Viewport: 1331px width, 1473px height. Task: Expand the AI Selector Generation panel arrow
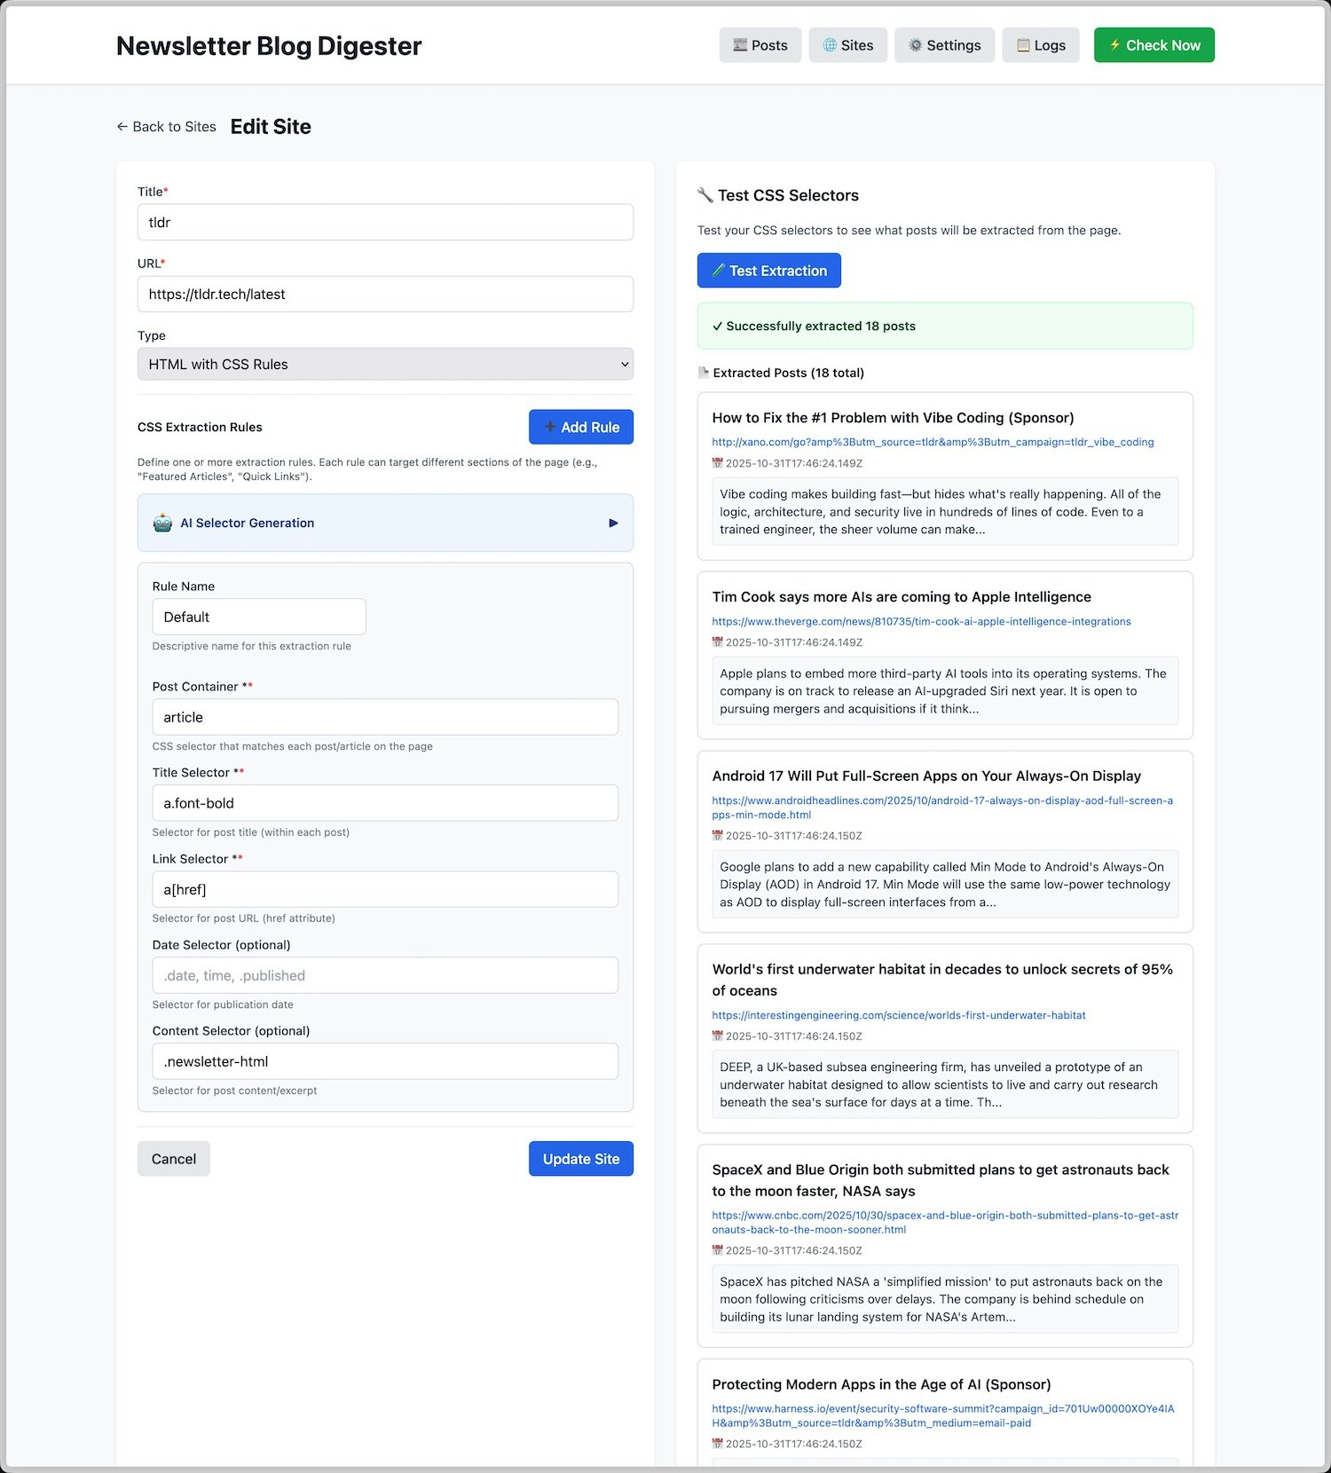pyautogui.click(x=613, y=523)
